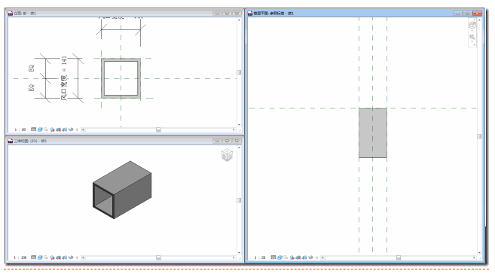Screen dimensions: 495x277
Task: Toggle Sun Path in front elevation view
Action: (x=46, y=129)
